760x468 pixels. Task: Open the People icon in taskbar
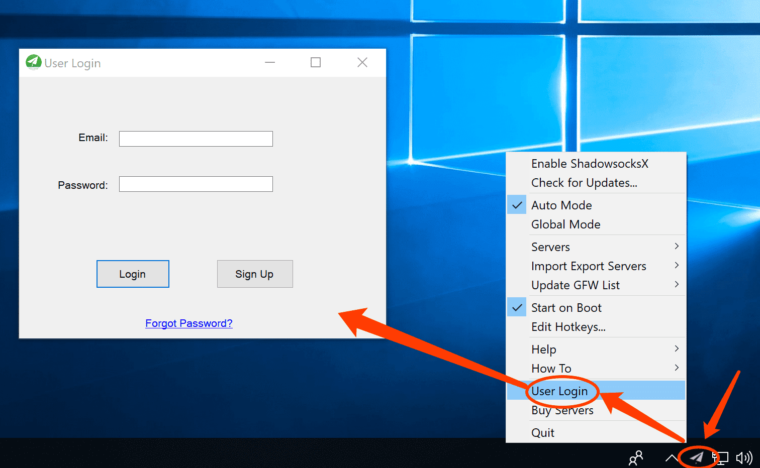pos(636,457)
